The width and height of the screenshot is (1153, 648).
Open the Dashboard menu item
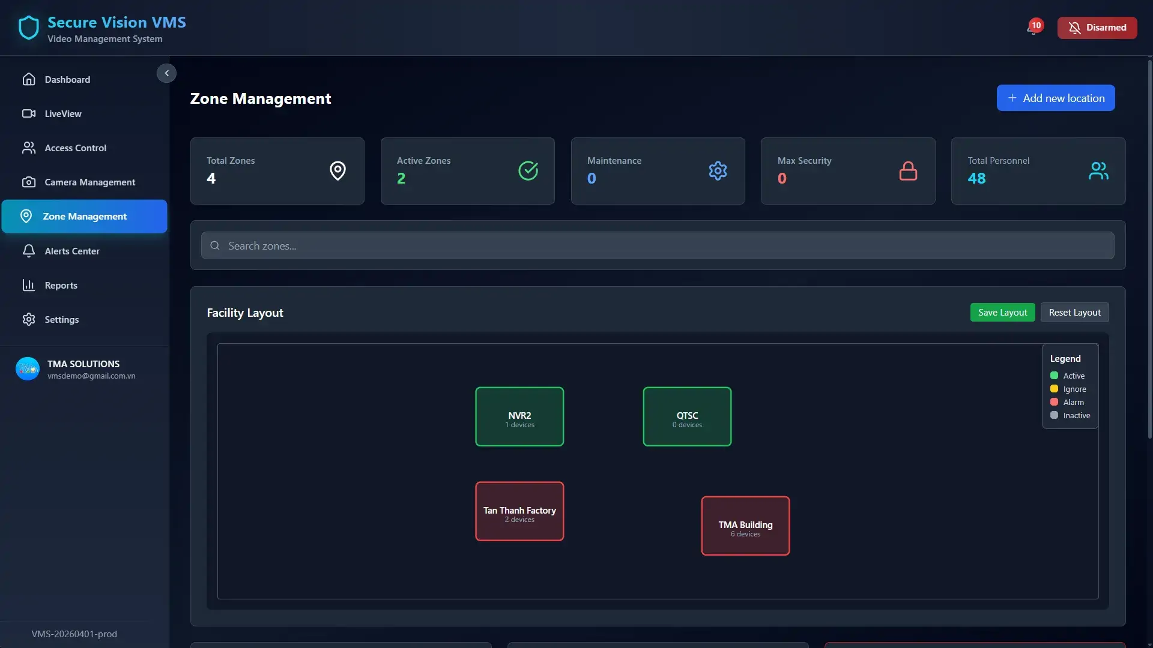(x=84, y=79)
